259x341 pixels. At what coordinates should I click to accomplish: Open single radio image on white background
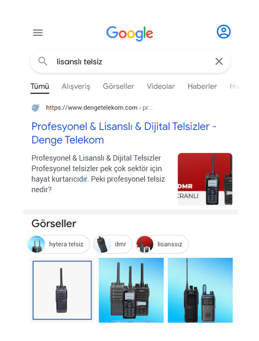(x=62, y=290)
